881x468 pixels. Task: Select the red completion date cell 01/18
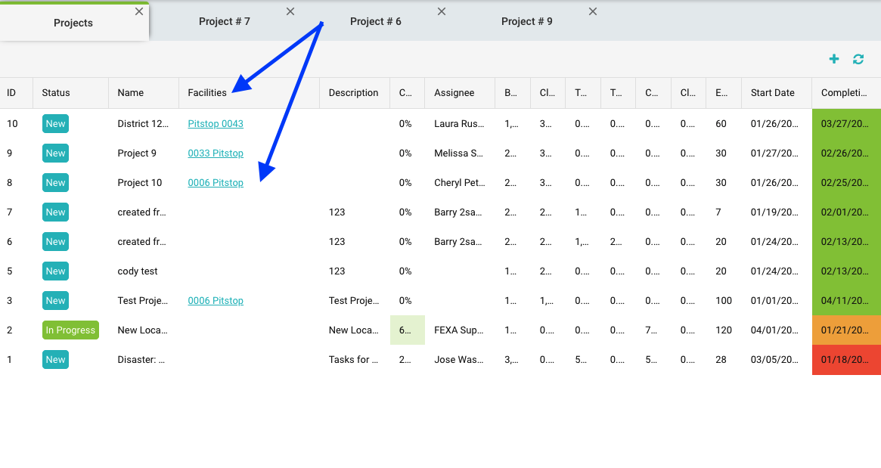(x=845, y=360)
